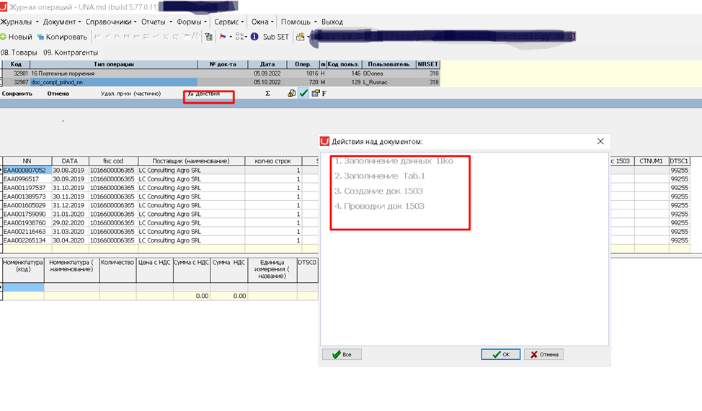The height and width of the screenshot is (411, 702).
Task: Click the fisc cod column header
Action: click(x=113, y=161)
